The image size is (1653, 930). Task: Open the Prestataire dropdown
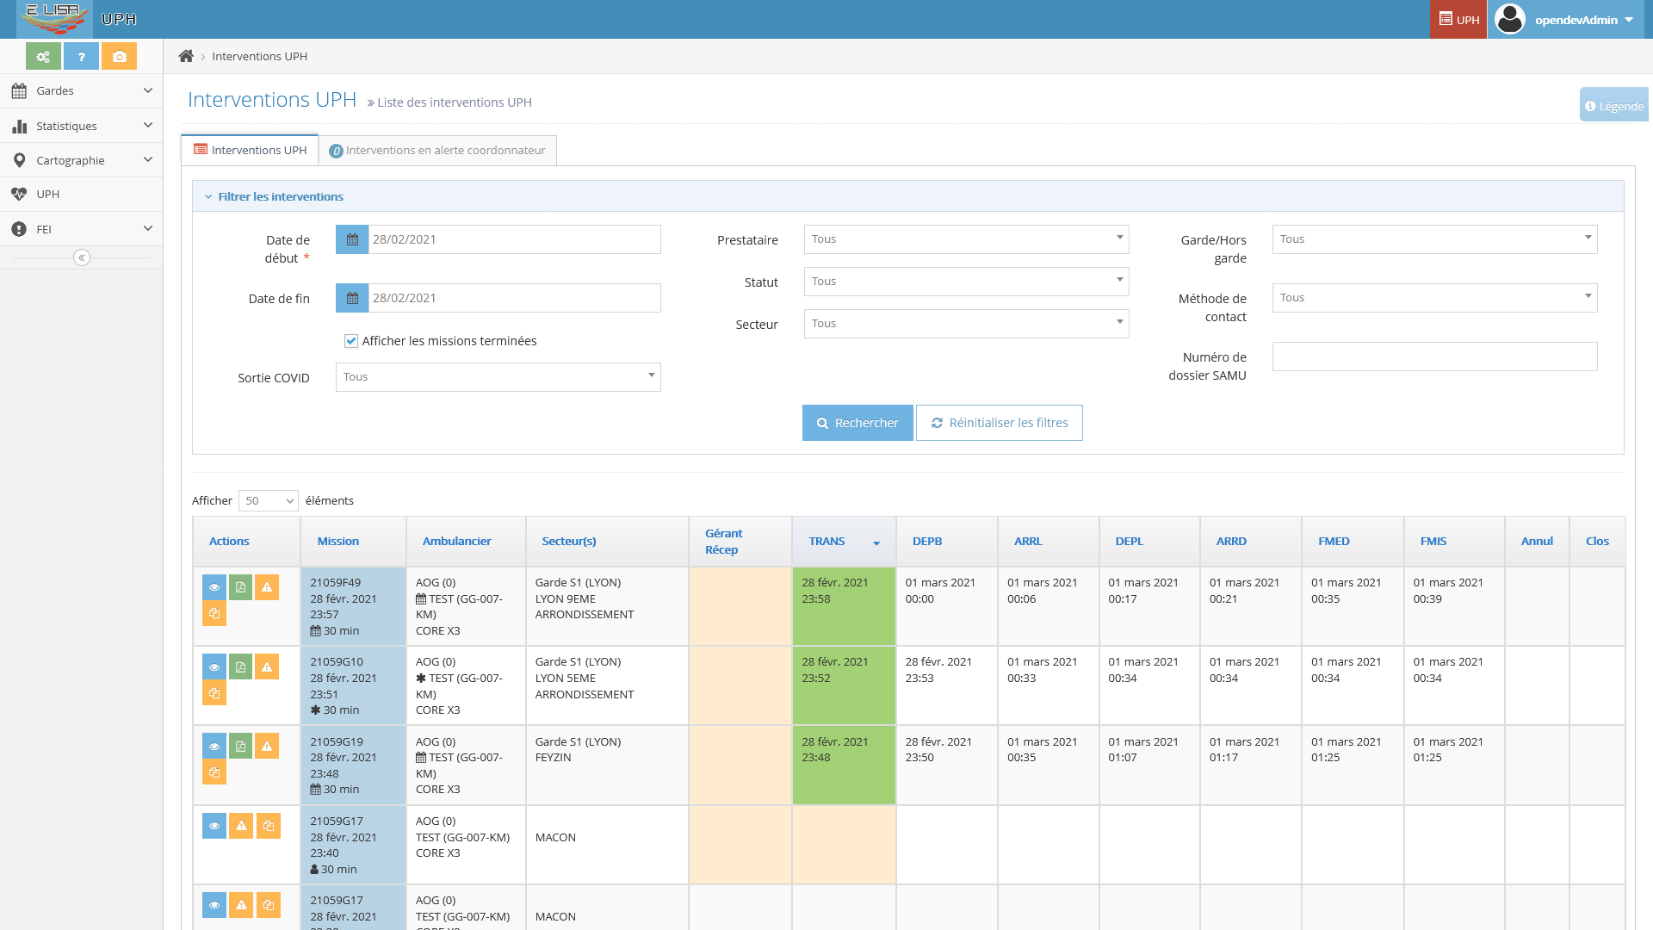[x=966, y=239]
